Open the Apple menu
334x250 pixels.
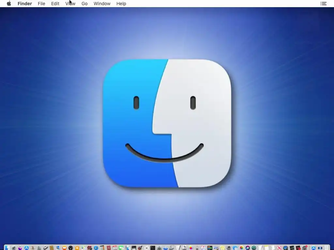click(9, 4)
